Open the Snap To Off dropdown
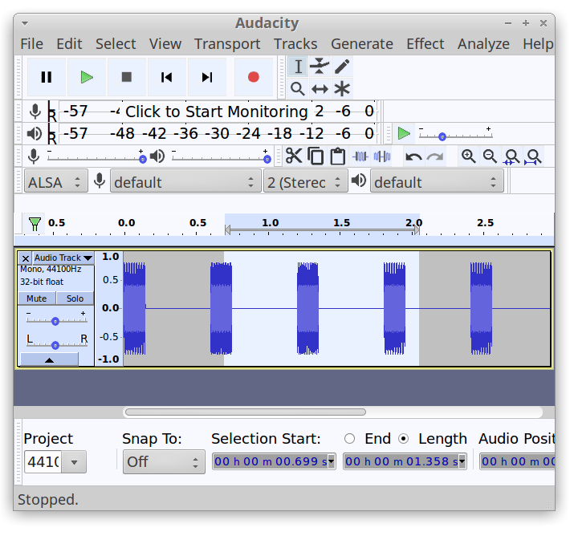The height and width of the screenshot is (544, 570). tap(164, 462)
